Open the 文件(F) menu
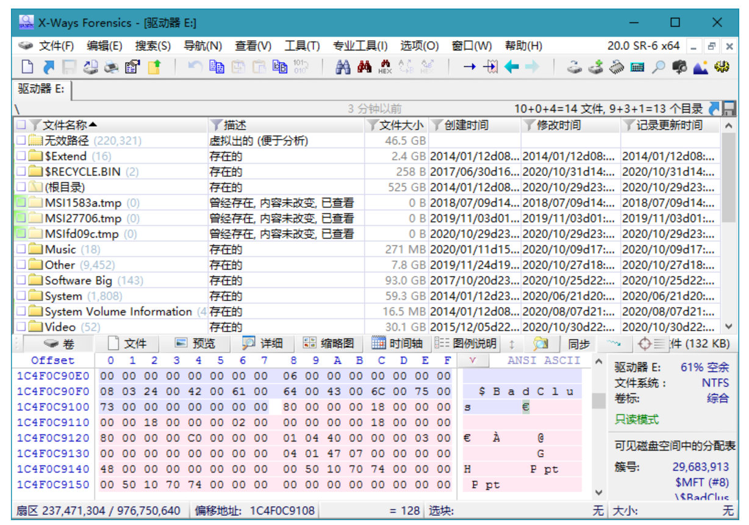The height and width of the screenshot is (525, 749). (x=57, y=46)
